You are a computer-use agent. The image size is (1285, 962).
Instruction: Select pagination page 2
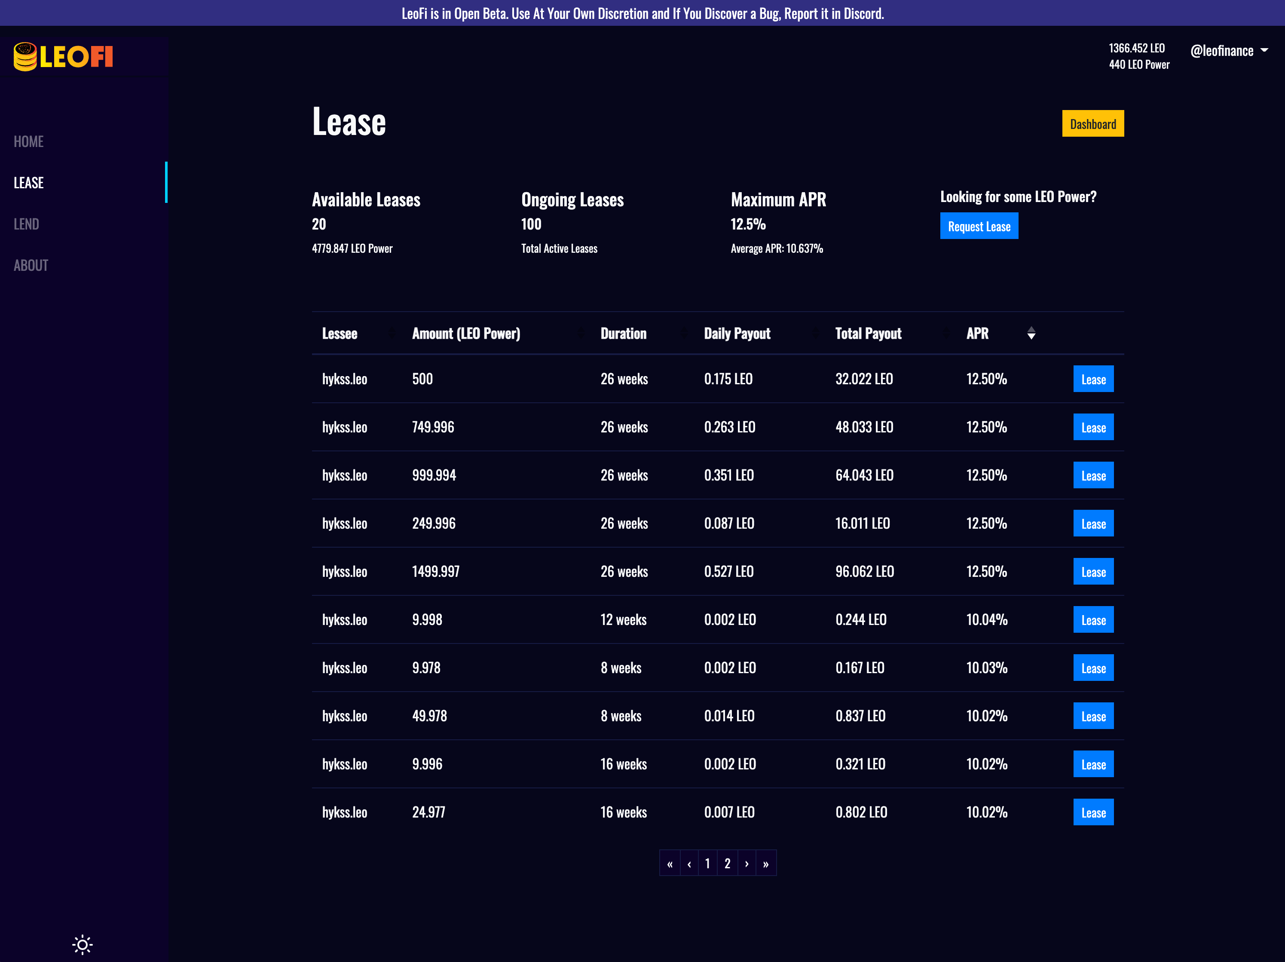coord(727,864)
